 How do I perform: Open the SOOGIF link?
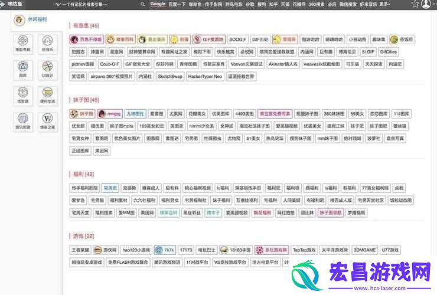point(238,40)
